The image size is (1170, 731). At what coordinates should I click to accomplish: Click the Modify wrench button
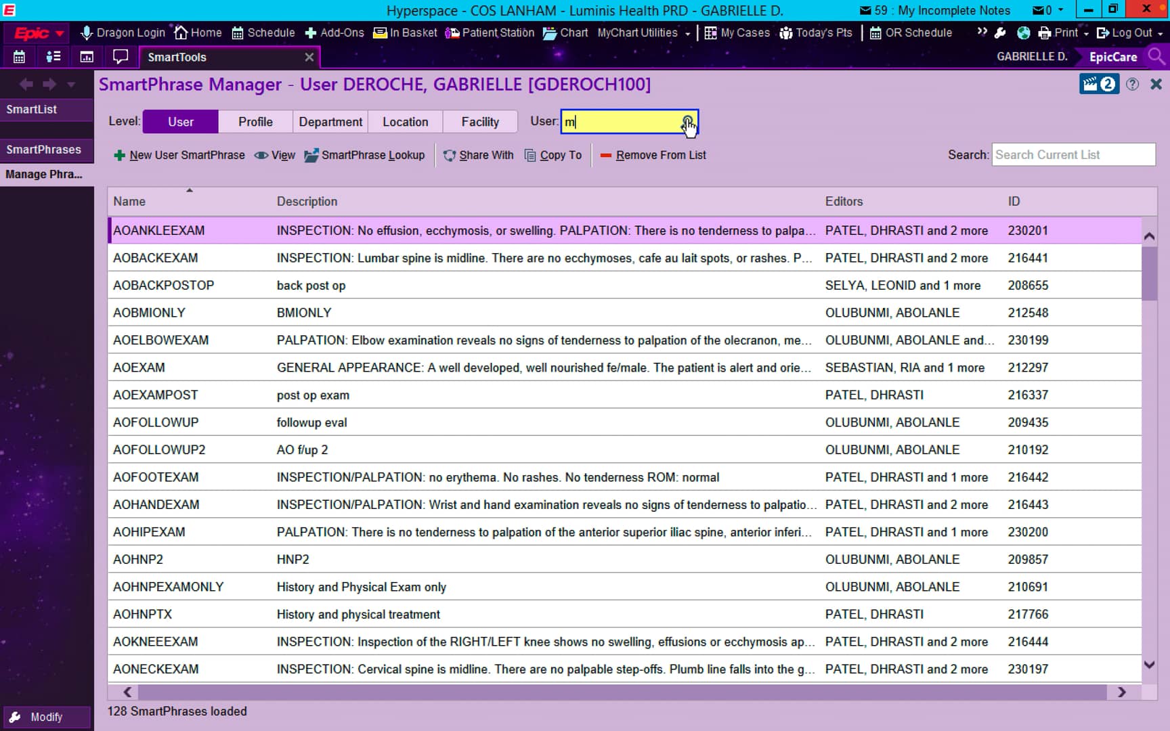[x=46, y=717]
